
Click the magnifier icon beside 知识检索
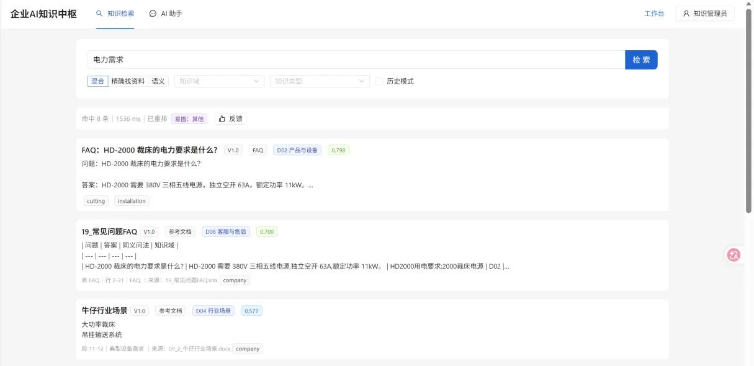pos(99,14)
